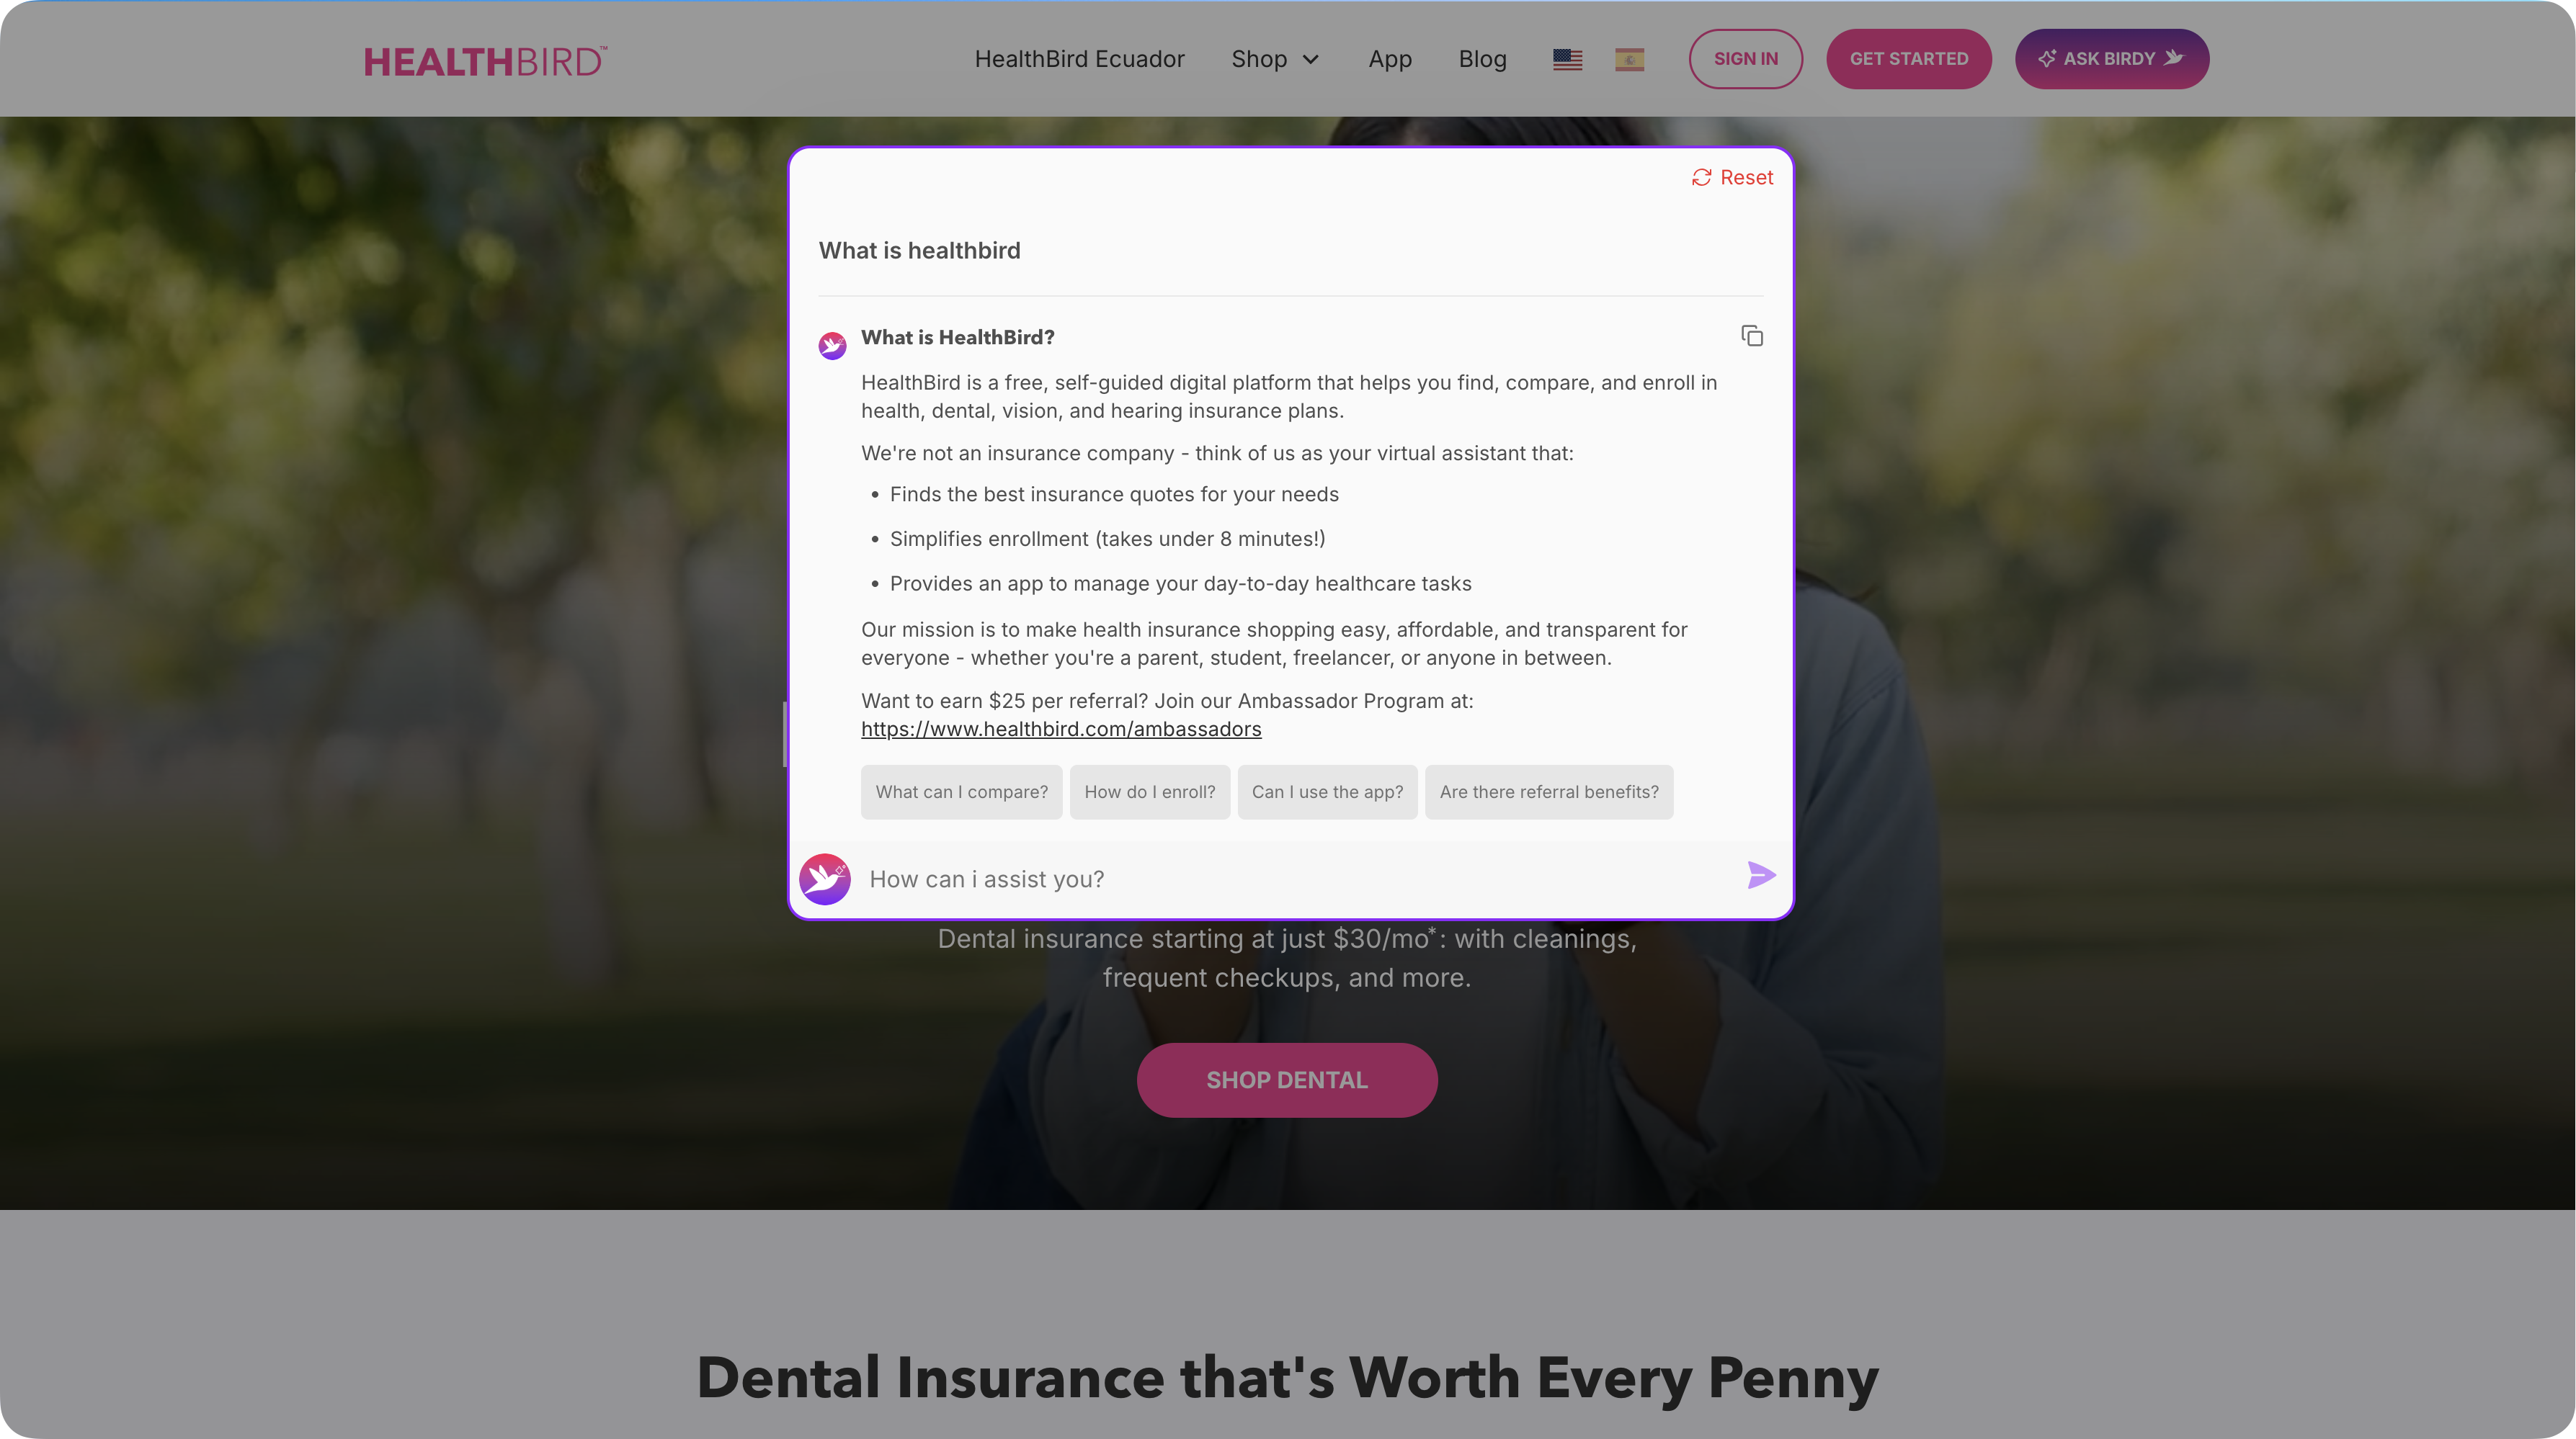
Task: Switch language using the Spain flag icon
Action: (1629, 59)
